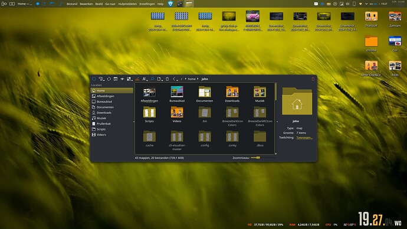Open the Beeld menu
This screenshot has height=229, width=407.
coord(99,4)
